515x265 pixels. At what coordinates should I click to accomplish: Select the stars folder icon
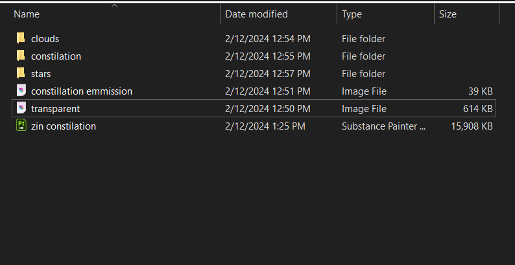(21, 73)
